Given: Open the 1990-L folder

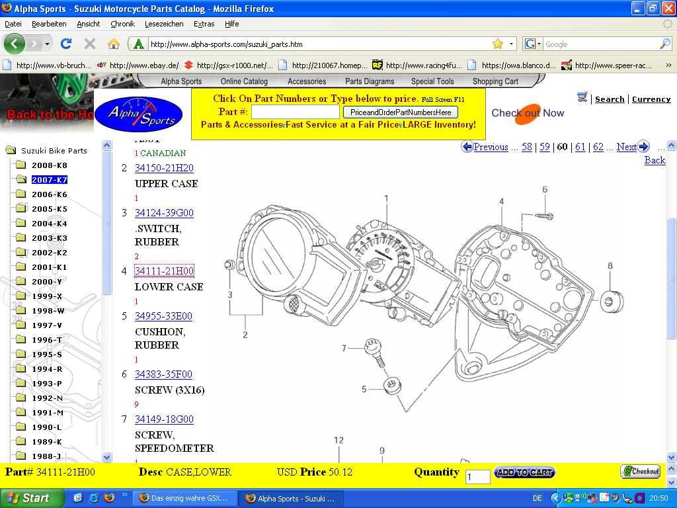Looking at the screenshot, I should point(40,427).
